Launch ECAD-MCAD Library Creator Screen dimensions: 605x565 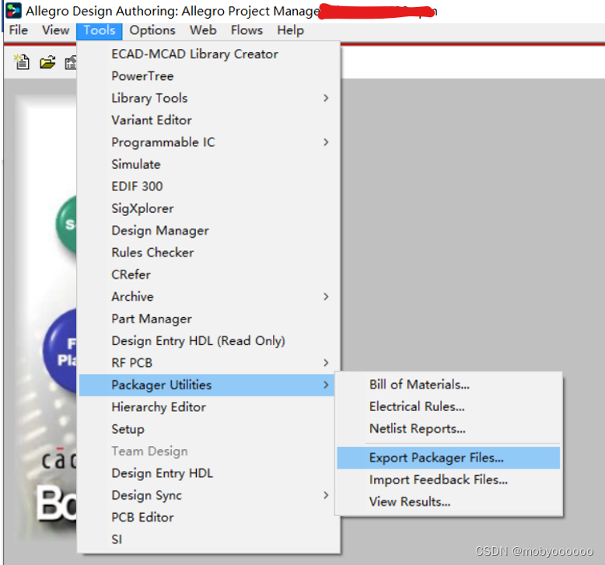coord(208,54)
